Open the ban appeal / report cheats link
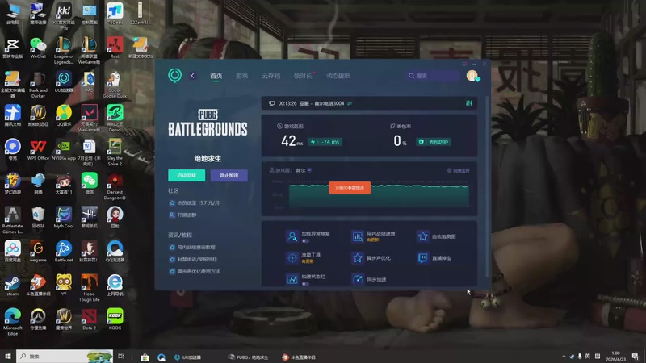The width and height of the screenshot is (646, 363). [193, 259]
